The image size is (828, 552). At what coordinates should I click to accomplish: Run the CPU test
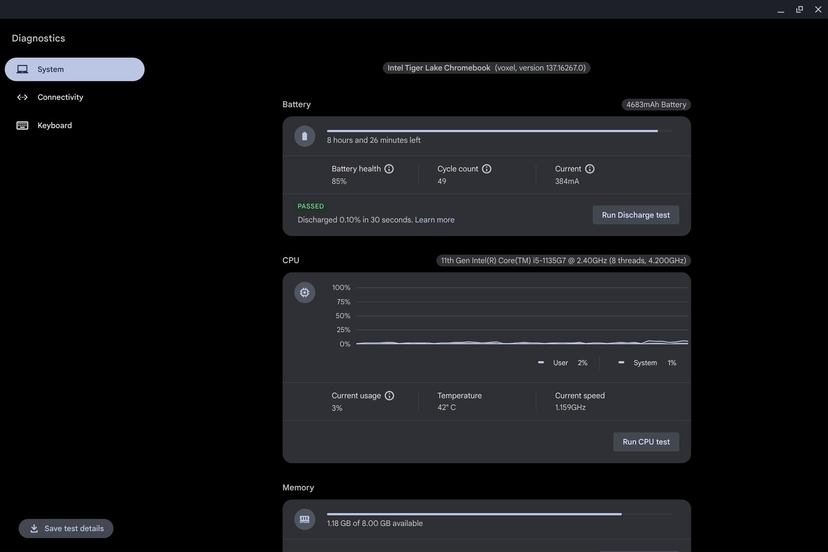[x=646, y=442]
